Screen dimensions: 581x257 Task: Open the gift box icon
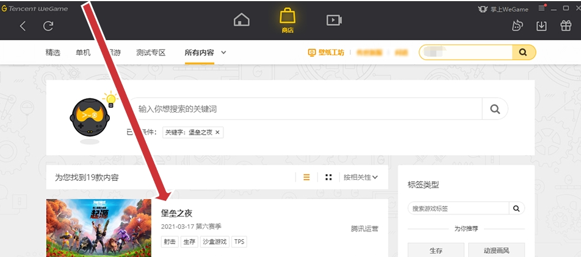[x=565, y=26]
